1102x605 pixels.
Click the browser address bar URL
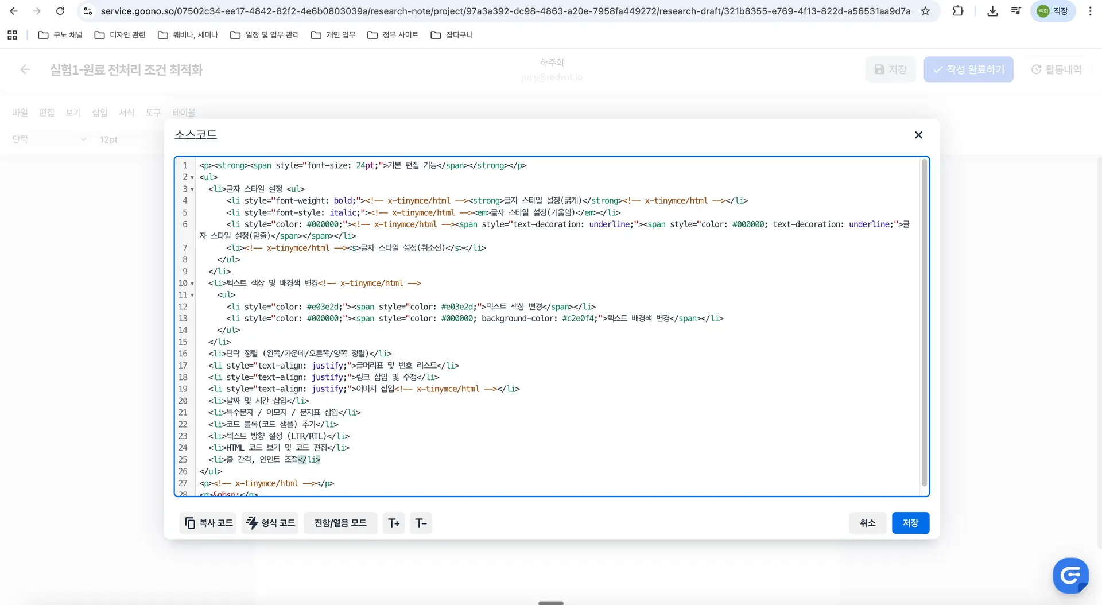(x=505, y=11)
